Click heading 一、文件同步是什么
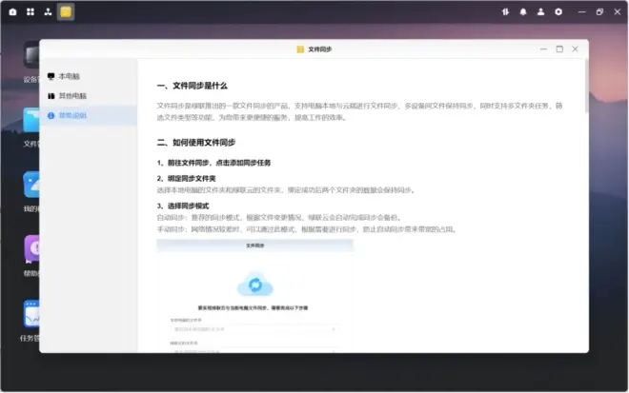 193,86
